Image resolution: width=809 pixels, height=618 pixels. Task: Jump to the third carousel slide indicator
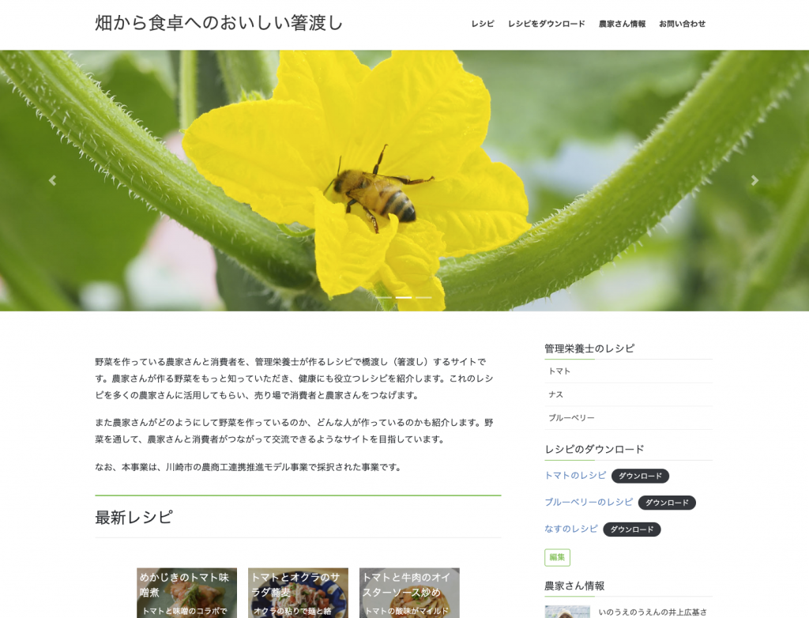pyautogui.click(x=423, y=297)
